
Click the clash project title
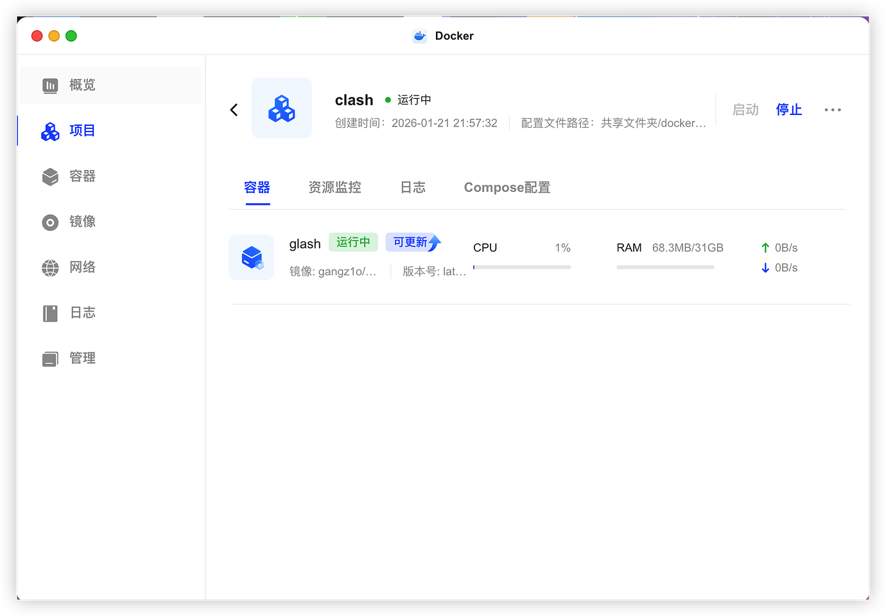(354, 100)
